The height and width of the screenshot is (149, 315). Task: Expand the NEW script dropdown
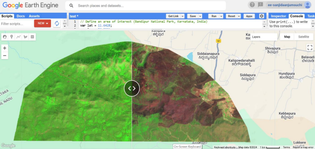[x=42, y=23]
